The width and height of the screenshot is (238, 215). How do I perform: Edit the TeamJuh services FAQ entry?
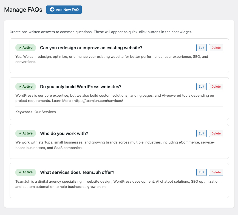[x=201, y=172]
